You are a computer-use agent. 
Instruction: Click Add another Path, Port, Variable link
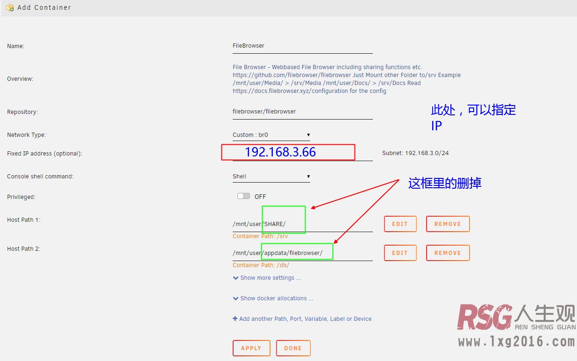pyautogui.click(x=302, y=319)
